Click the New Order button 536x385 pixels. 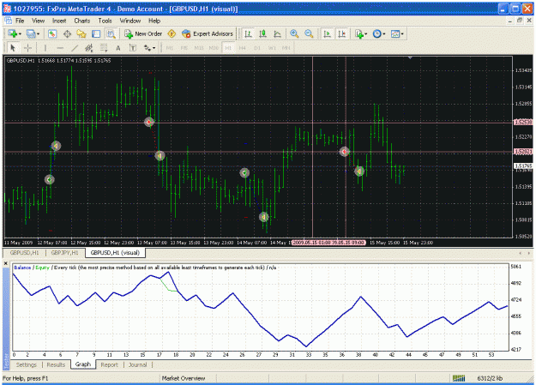point(143,33)
